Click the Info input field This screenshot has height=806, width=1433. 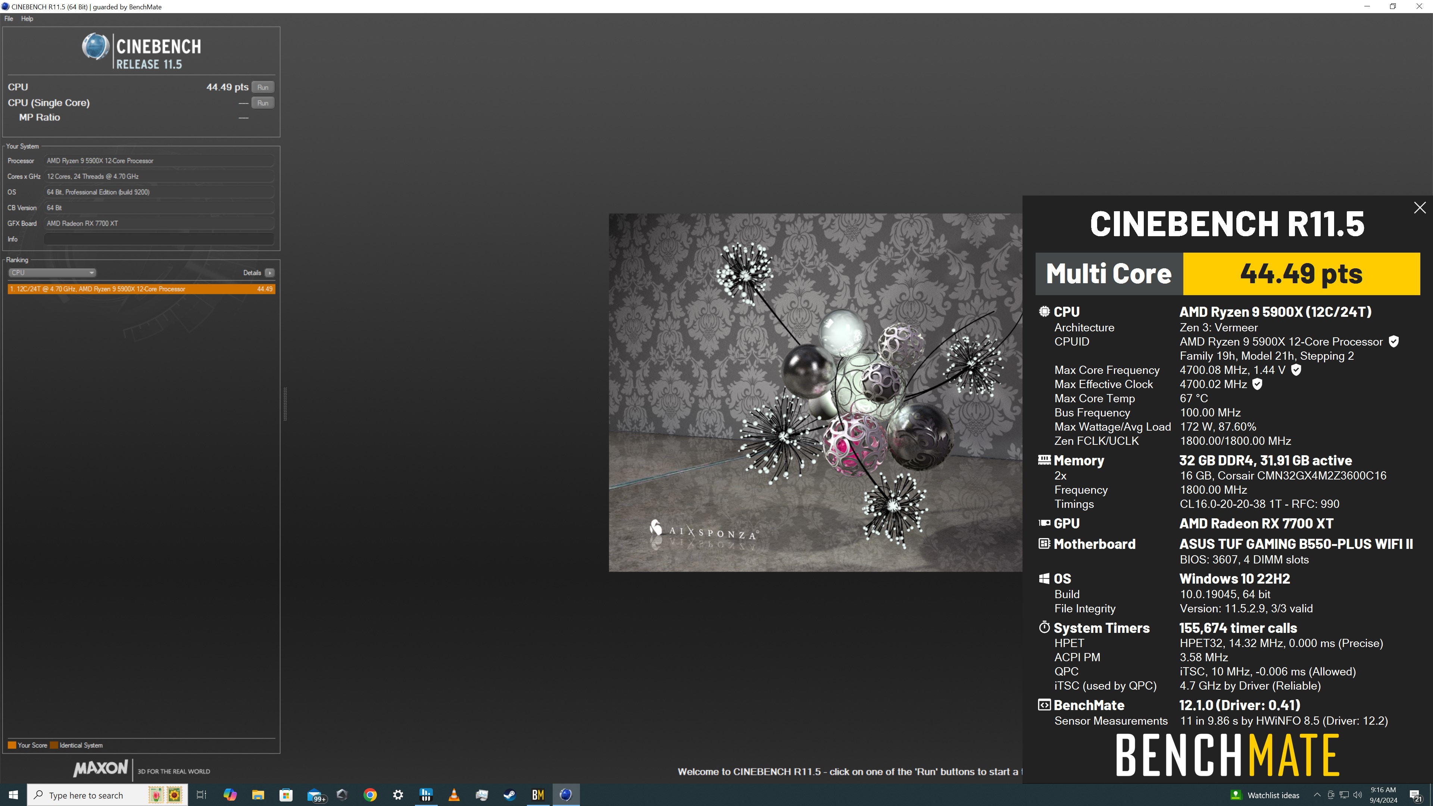click(x=159, y=239)
